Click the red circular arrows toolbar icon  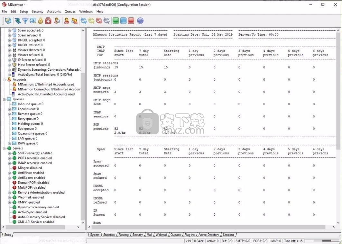coord(99,21)
